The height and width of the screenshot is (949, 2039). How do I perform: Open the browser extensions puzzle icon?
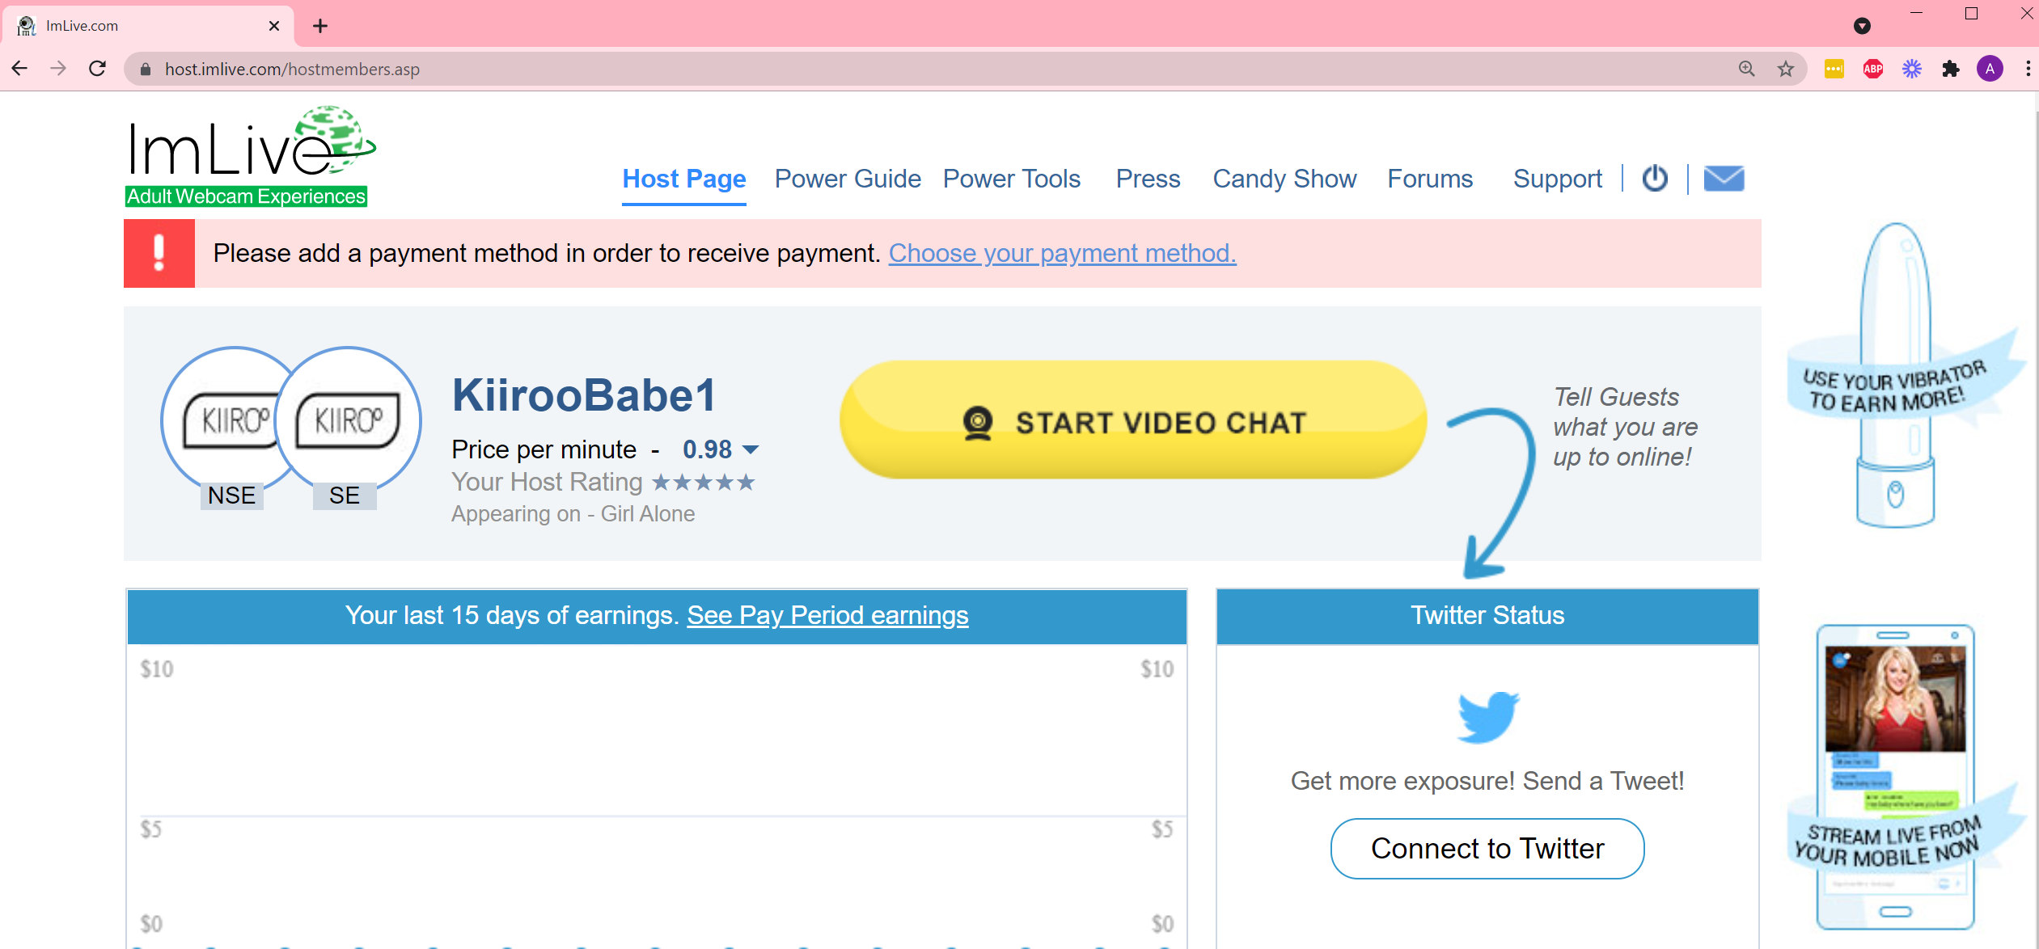(1950, 70)
